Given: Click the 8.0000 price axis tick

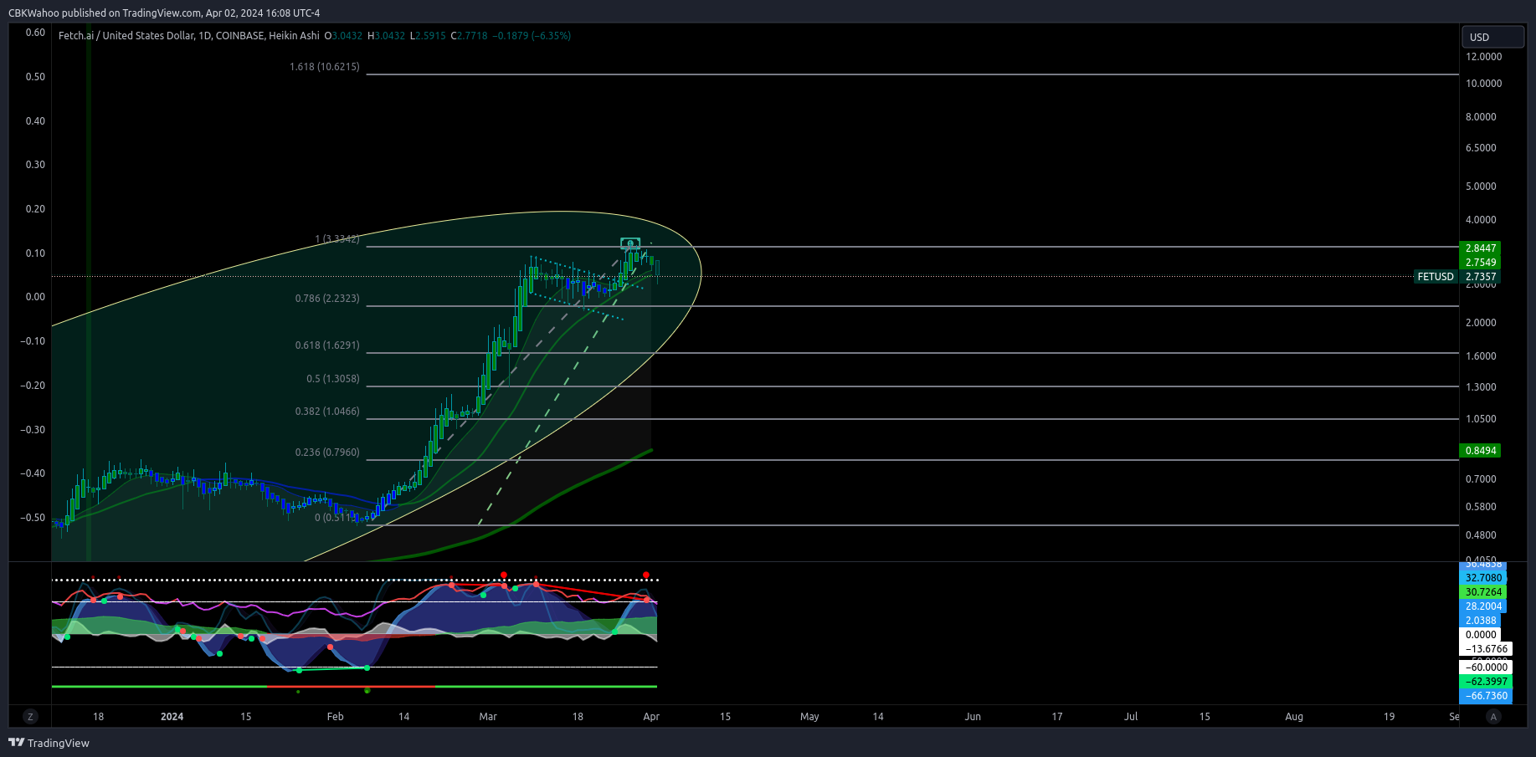Looking at the screenshot, I should [1481, 117].
